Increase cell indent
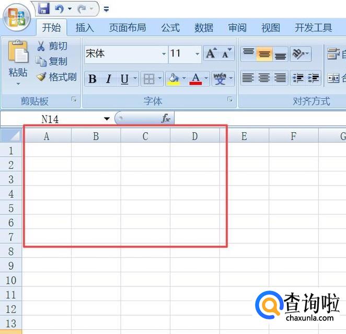The height and width of the screenshot is (334, 346). (x=314, y=78)
